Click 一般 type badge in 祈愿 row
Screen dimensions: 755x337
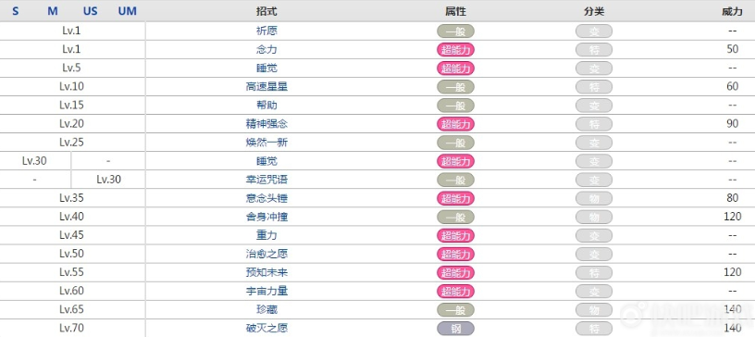tap(455, 31)
